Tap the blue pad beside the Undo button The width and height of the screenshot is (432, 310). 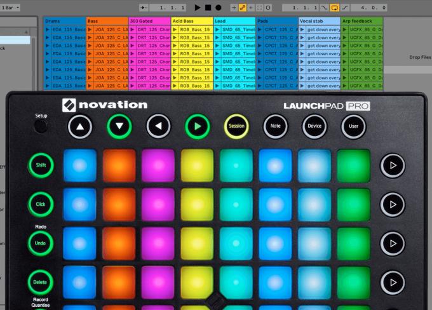(79, 243)
